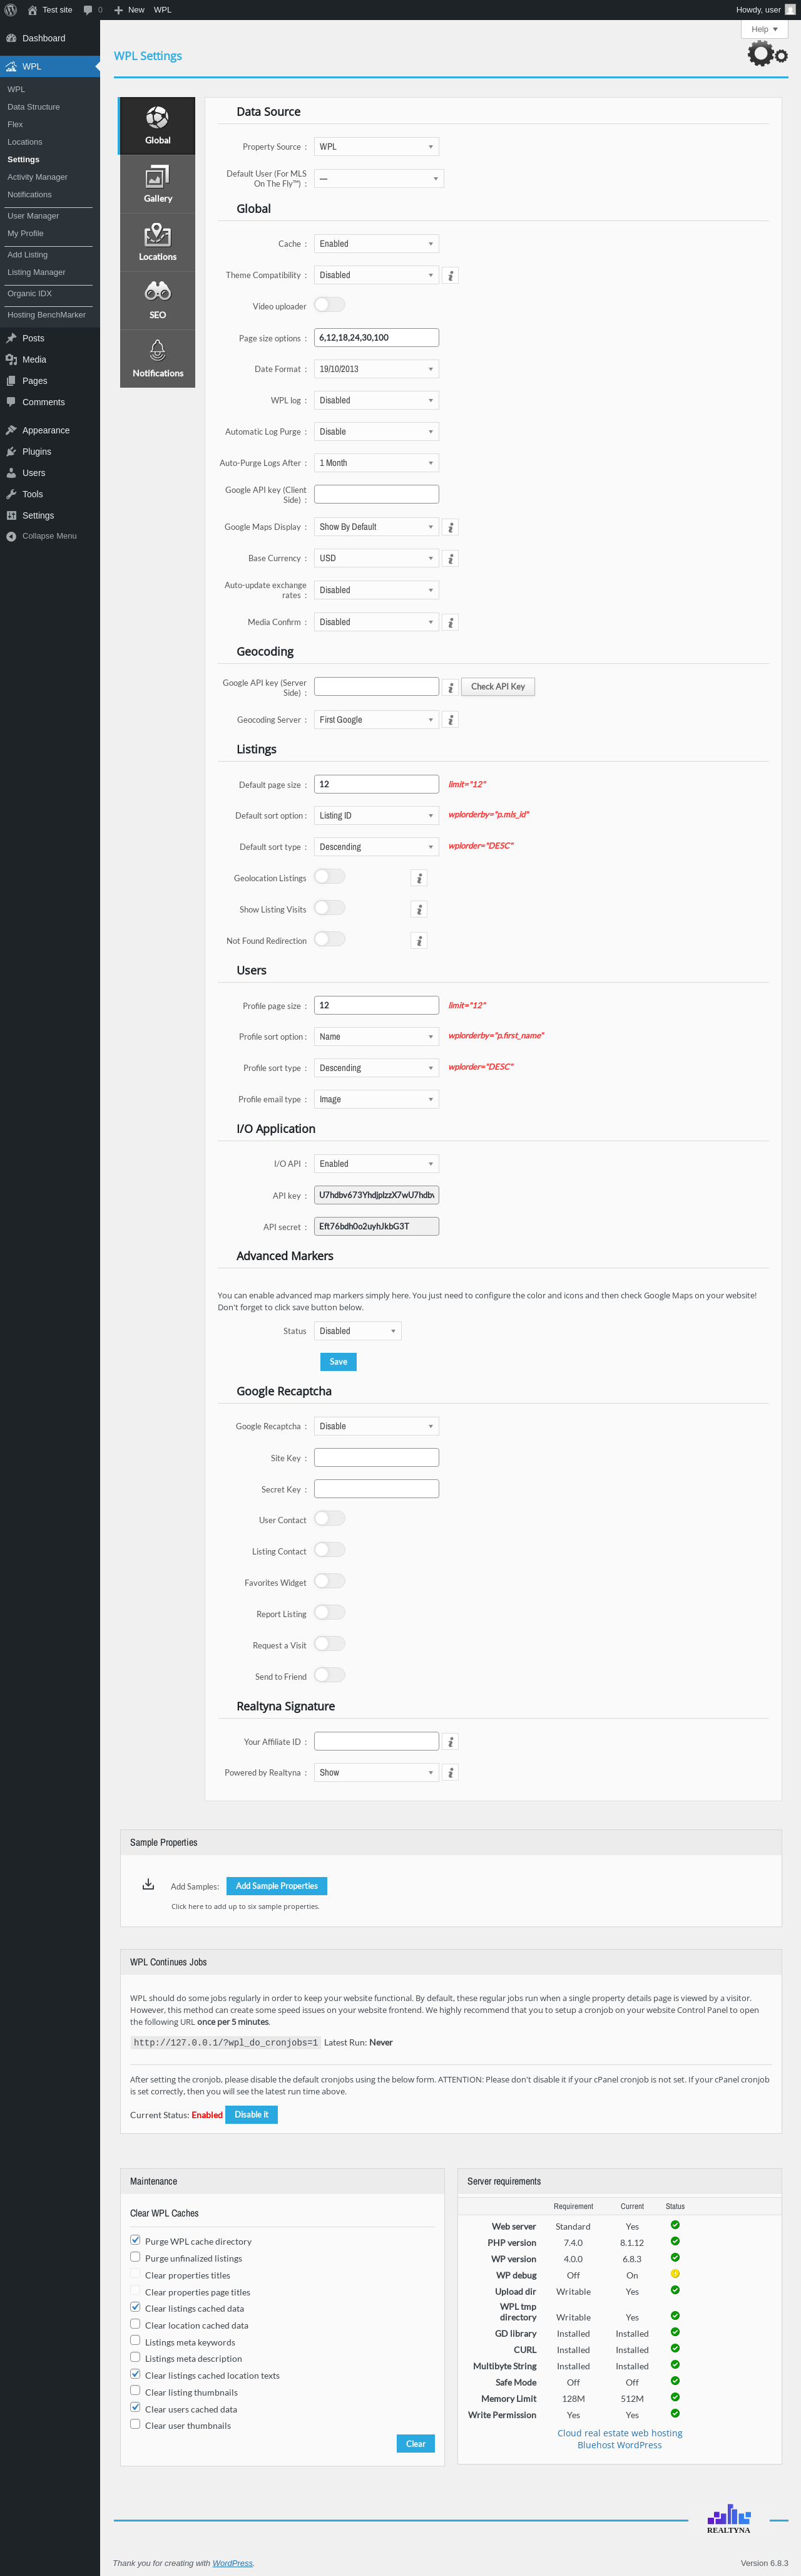801x2576 pixels.
Task: Expand the Default sort option dropdown
Action: point(375,816)
